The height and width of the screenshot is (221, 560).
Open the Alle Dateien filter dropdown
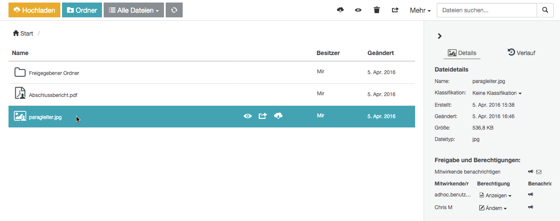pos(134,10)
